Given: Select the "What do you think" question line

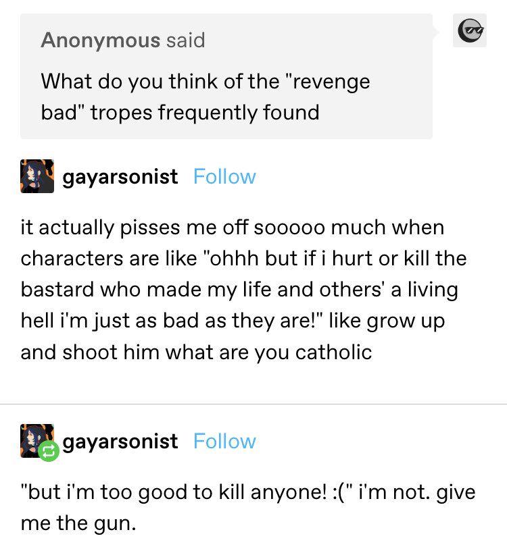Looking at the screenshot, I should pyautogui.click(x=206, y=82).
